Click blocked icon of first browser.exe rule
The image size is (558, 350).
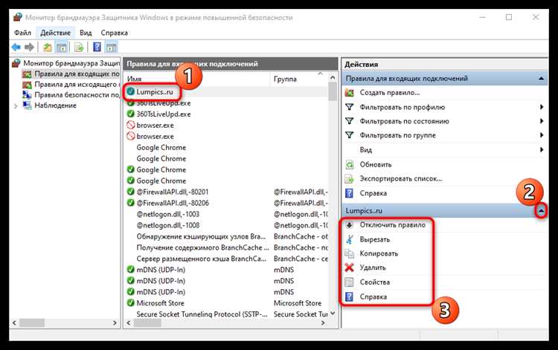click(131, 125)
